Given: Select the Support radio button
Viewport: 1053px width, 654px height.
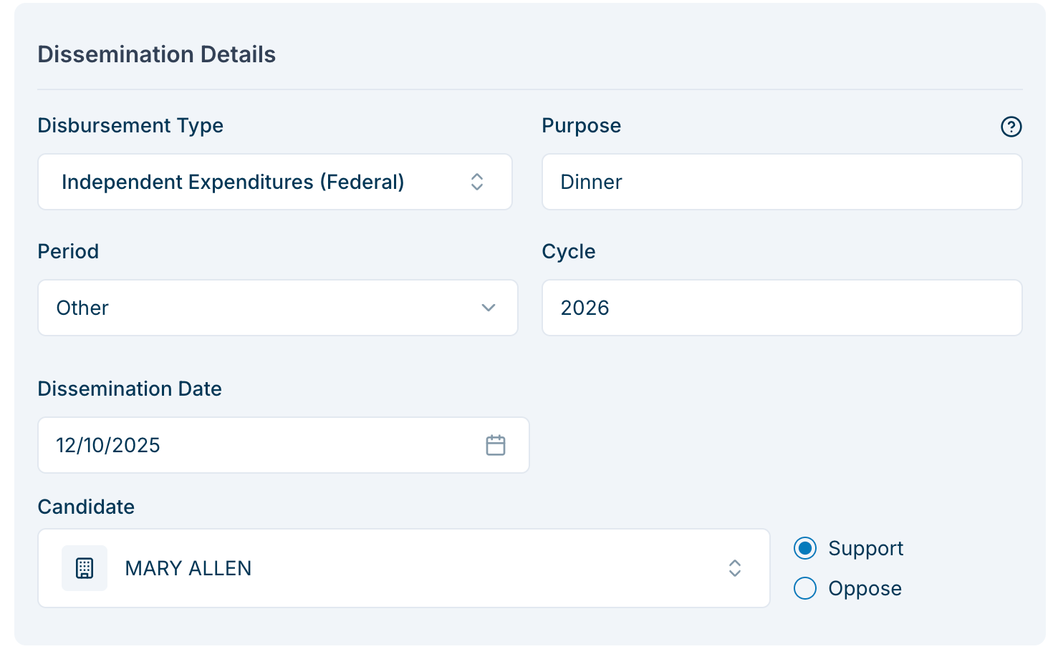Looking at the screenshot, I should (x=805, y=548).
